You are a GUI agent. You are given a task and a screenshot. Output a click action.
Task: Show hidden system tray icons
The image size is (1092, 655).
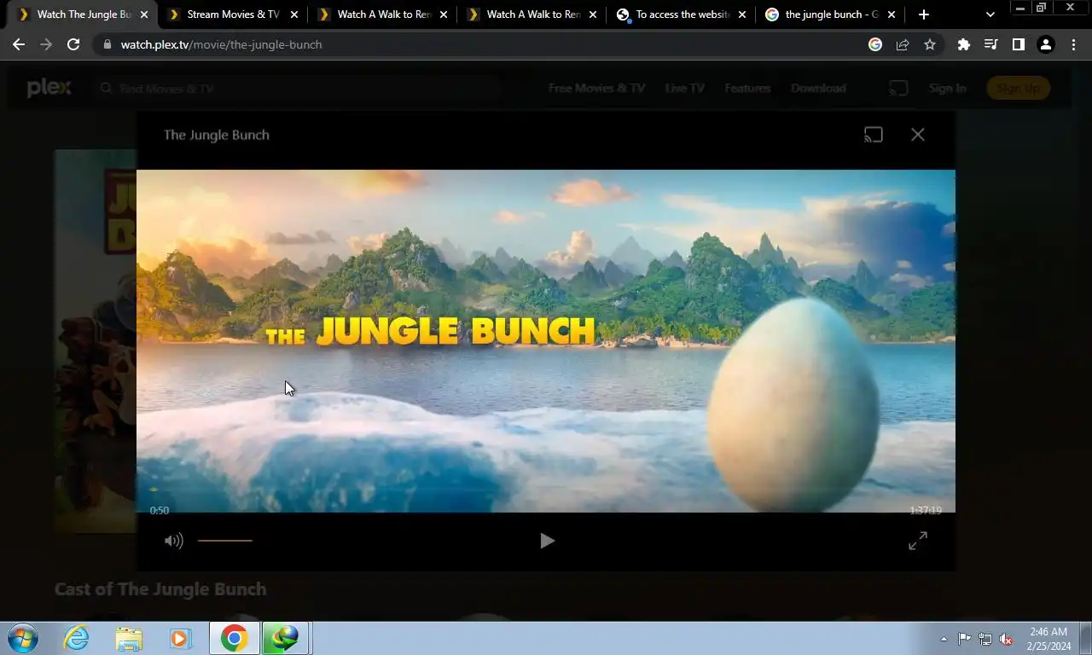pos(944,639)
